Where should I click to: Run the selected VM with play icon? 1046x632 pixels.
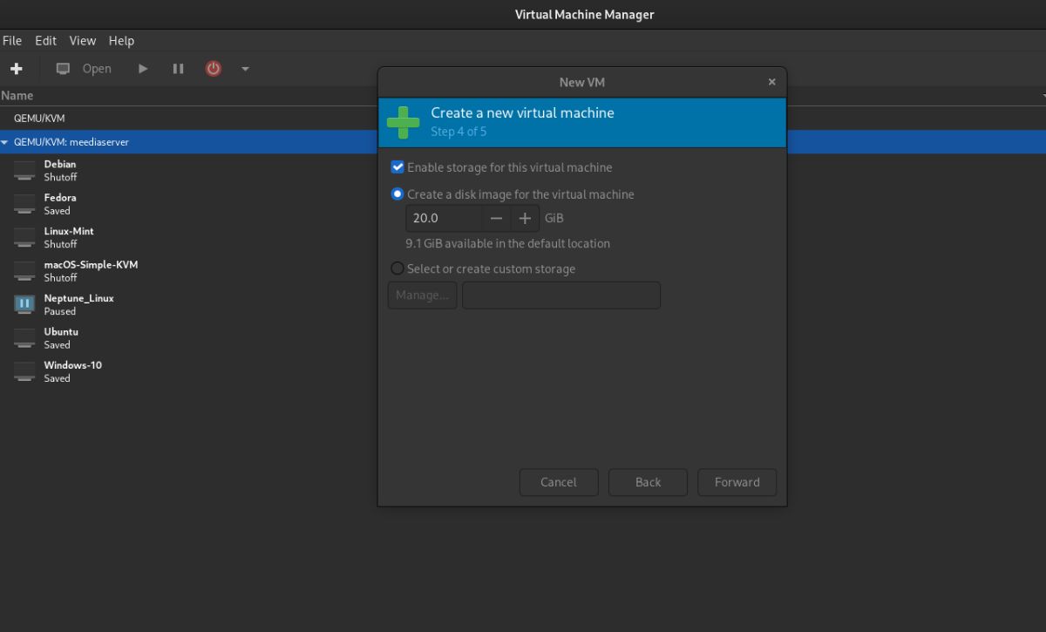tap(142, 68)
